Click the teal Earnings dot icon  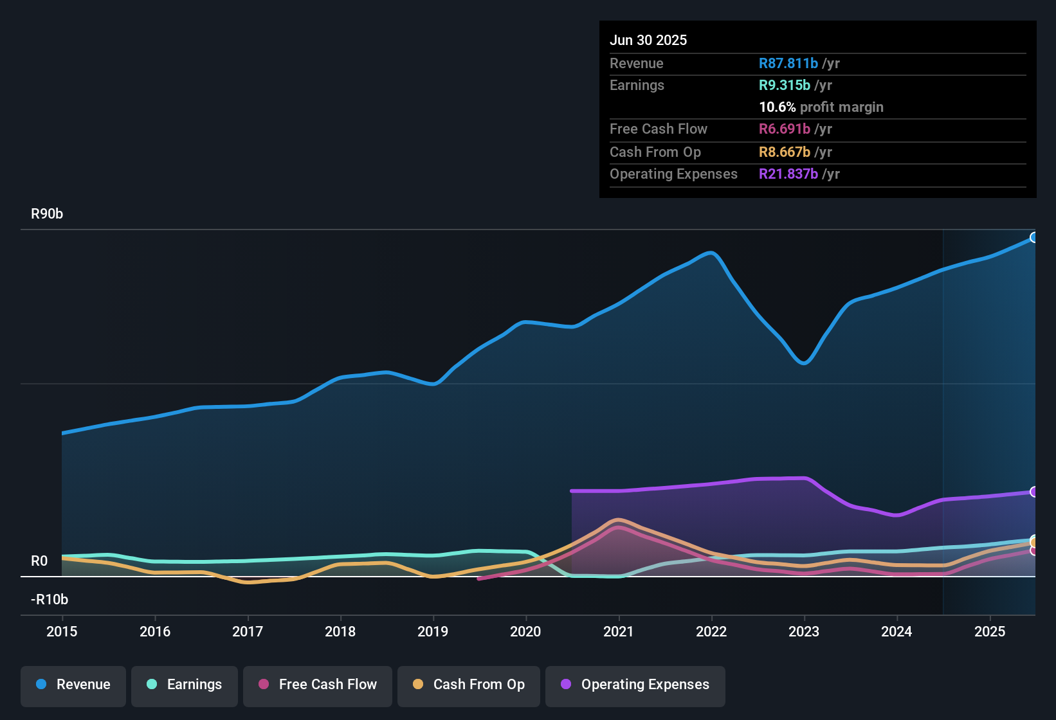coord(152,685)
